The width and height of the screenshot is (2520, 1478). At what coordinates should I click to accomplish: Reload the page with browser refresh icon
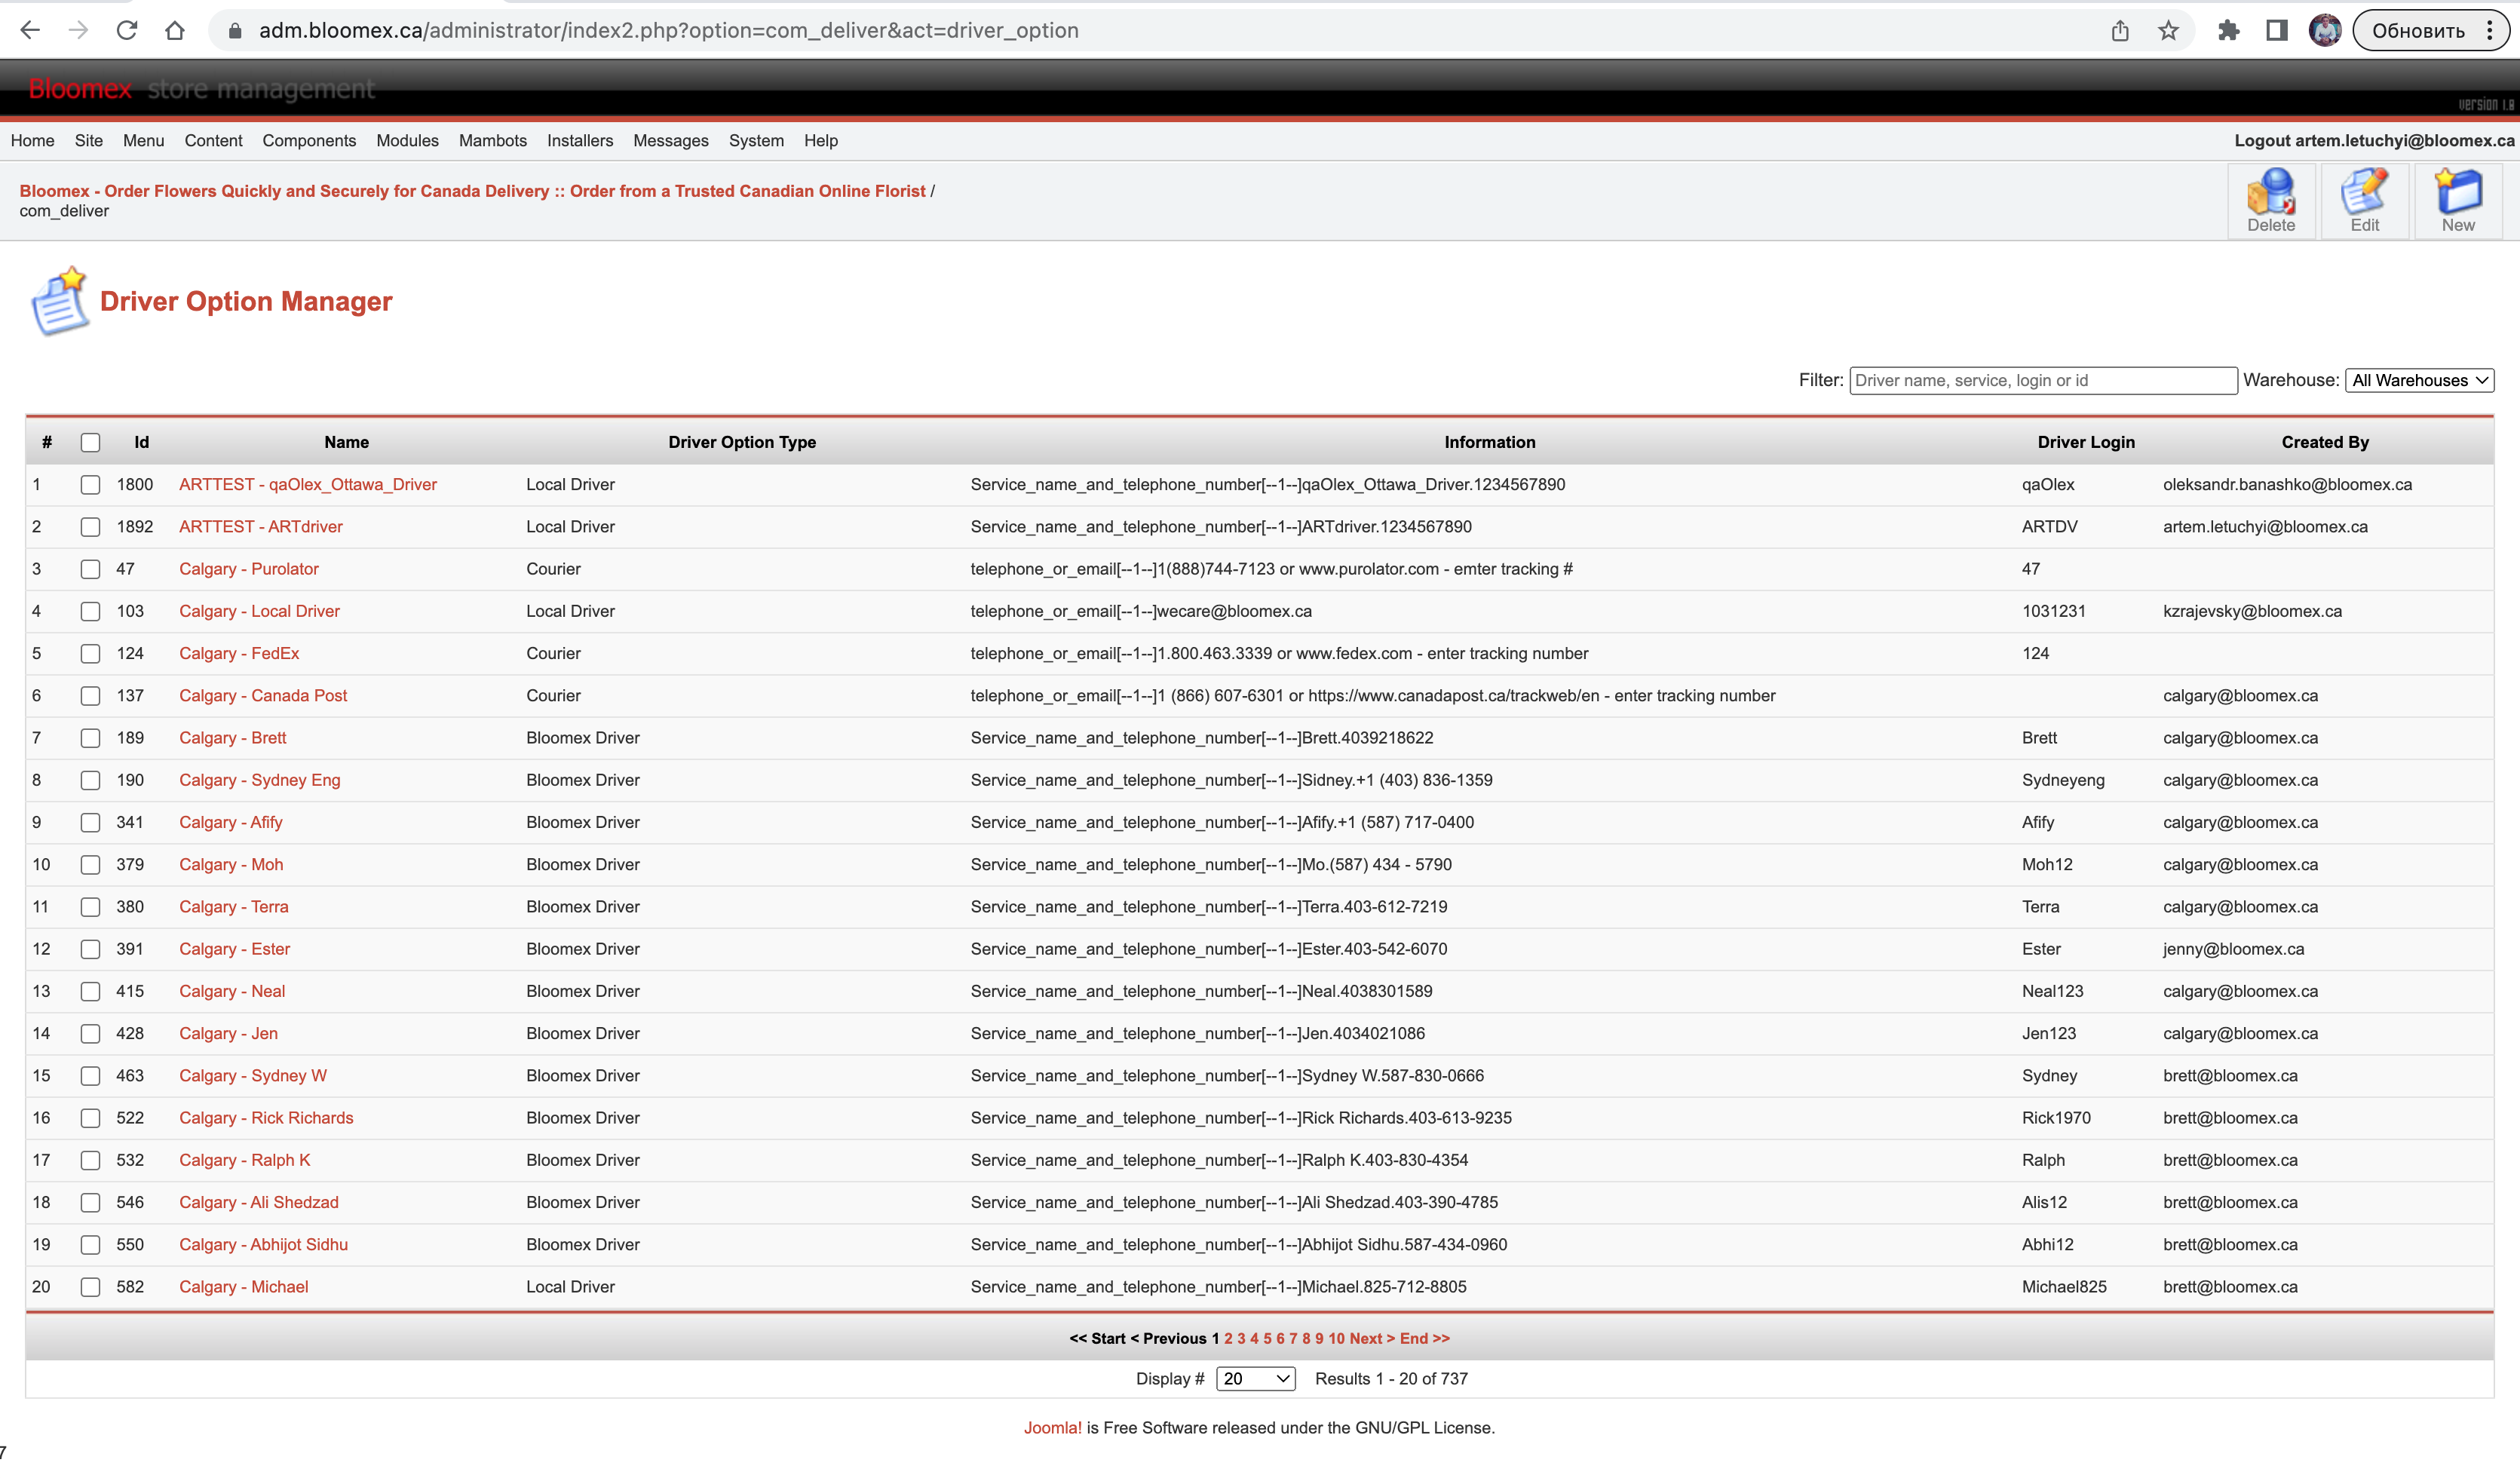[x=127, y=31]
